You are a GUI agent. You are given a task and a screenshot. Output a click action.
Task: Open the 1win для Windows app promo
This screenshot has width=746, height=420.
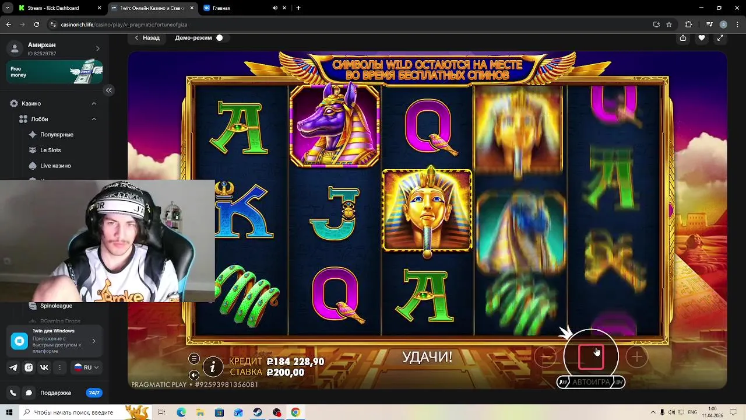55,341
